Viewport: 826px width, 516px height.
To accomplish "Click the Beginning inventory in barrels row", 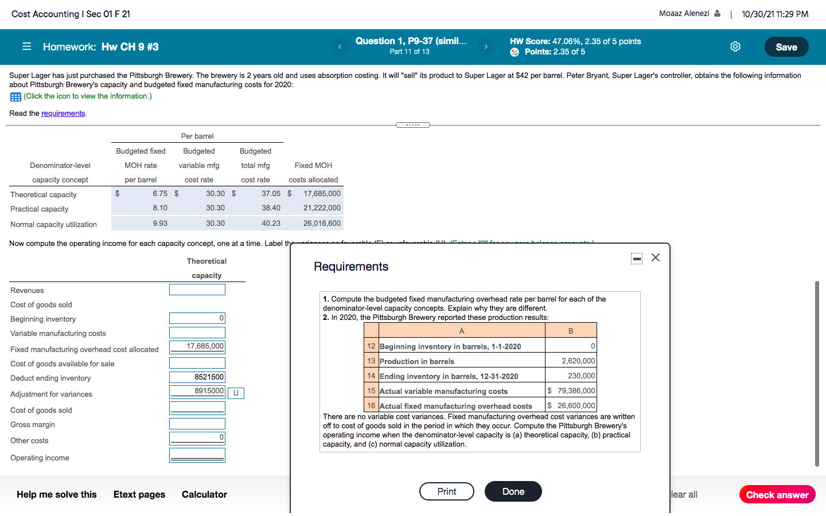I will (x=481, y=346).
